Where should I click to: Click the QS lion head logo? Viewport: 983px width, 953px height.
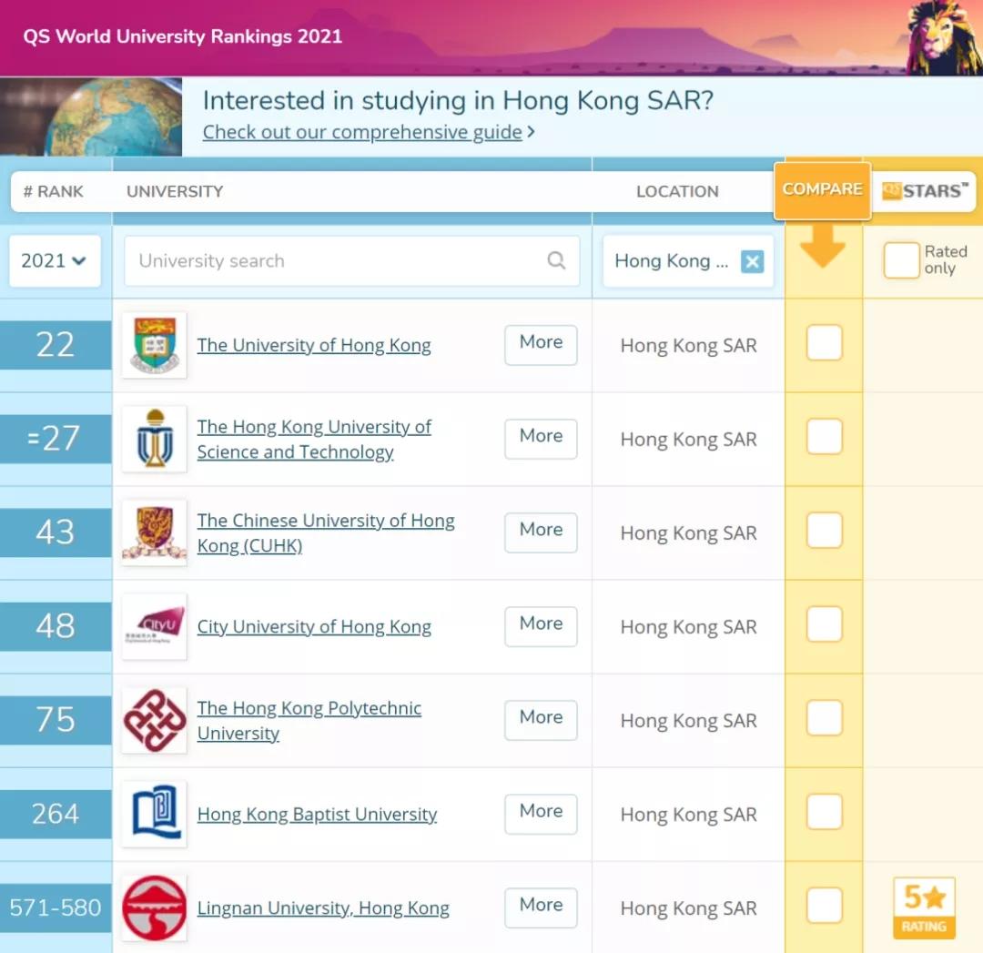[x=938, y=36]
